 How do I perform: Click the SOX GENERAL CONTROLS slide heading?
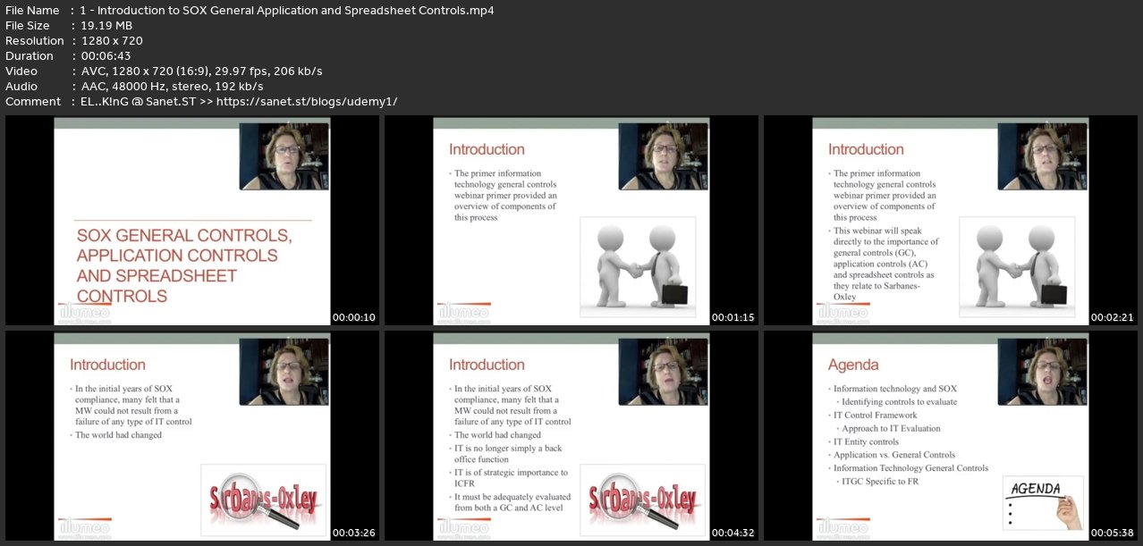[184, 265]
